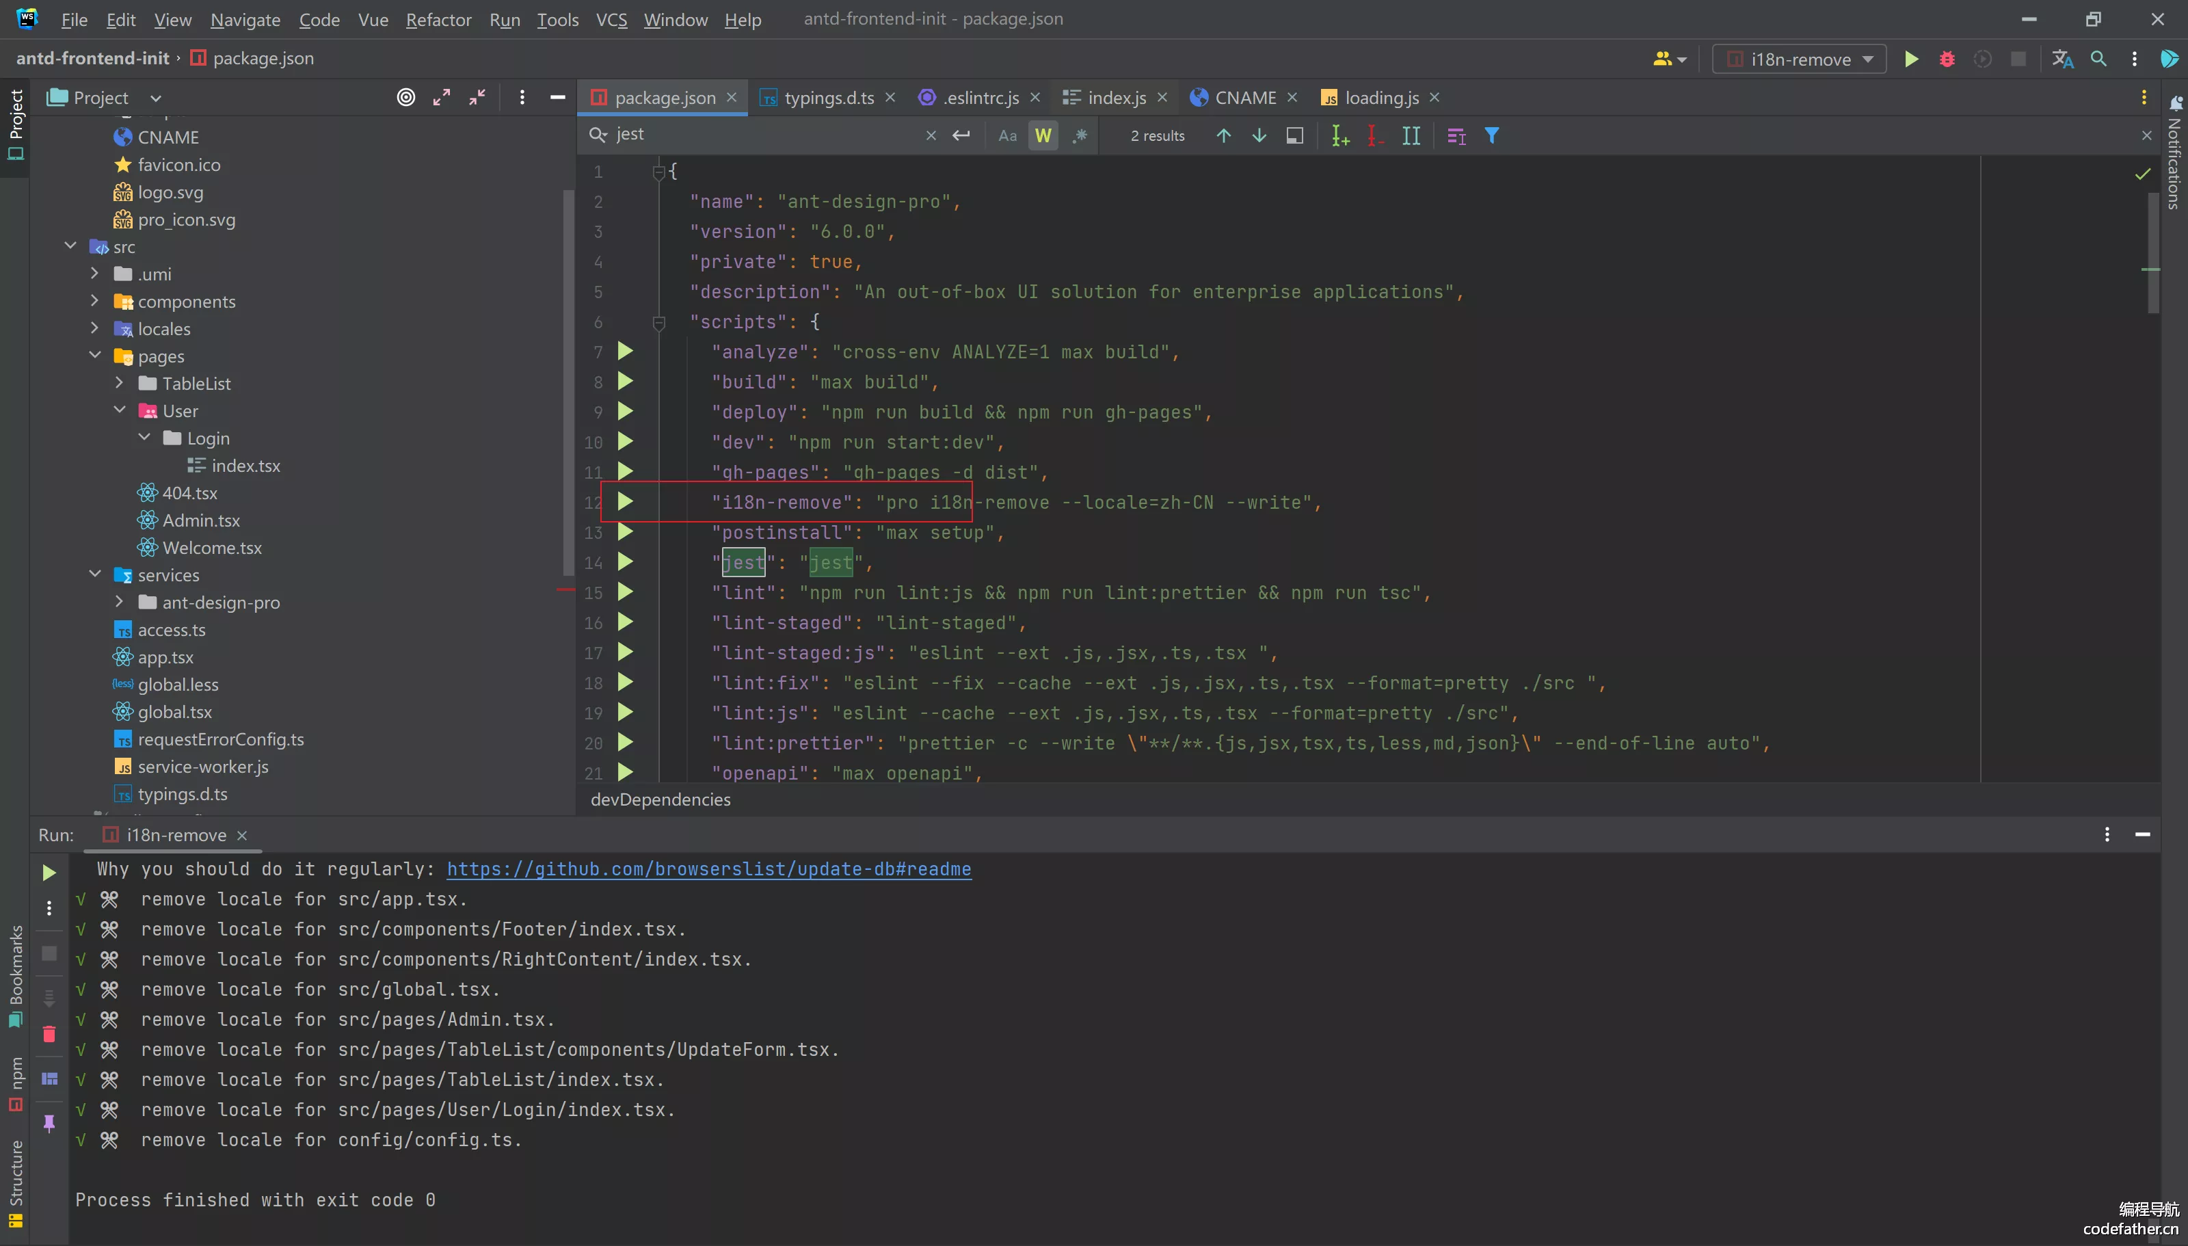
Task: Start debugging with the red bug icon
Action: (x=1947, y=59)
